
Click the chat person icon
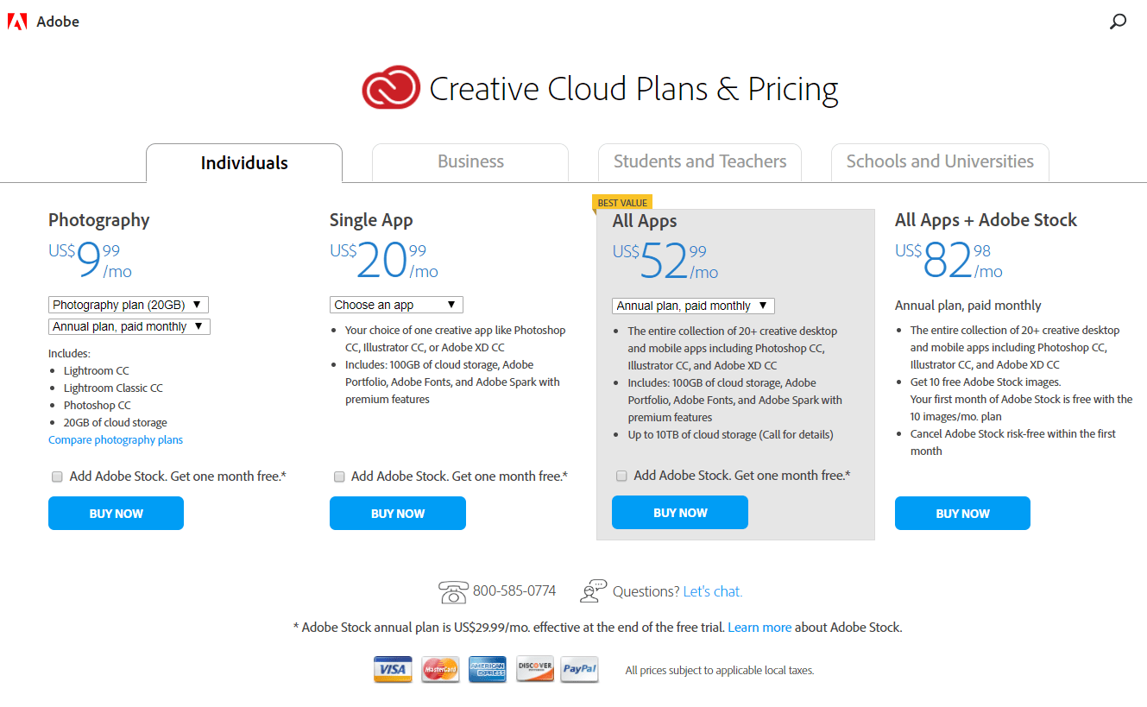click(593, 590)
